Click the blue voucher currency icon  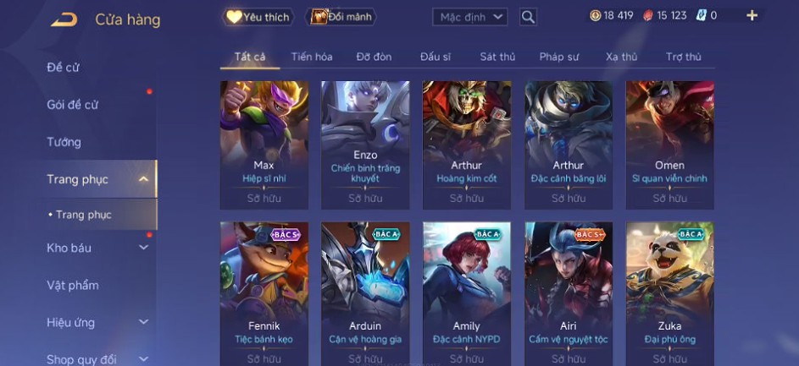tap(702, 16)
